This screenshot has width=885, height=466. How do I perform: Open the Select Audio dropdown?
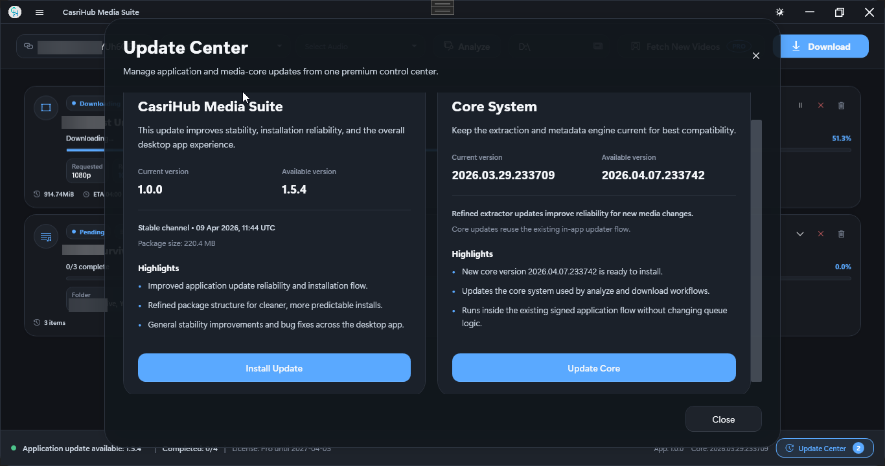[x=361, y=47]
